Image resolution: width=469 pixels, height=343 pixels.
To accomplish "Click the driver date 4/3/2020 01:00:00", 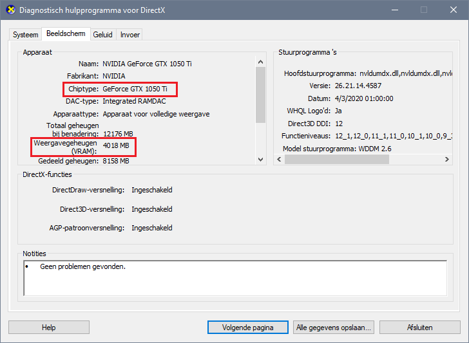I will 364,98.
